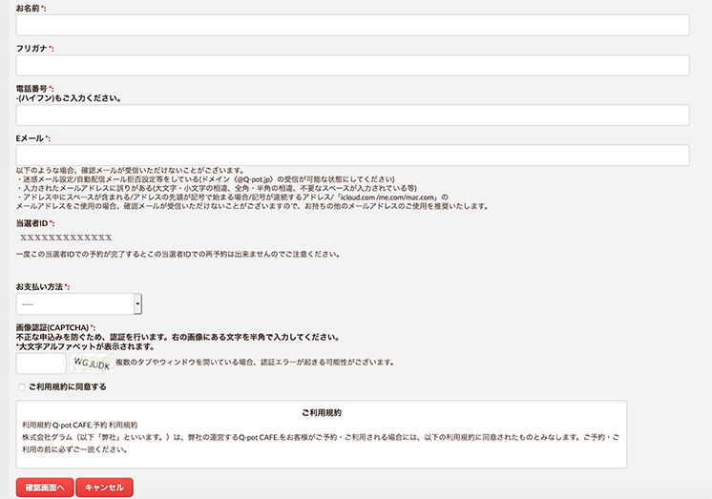
Task: Click the フリガナ field label
Action: tap(32, 48)
